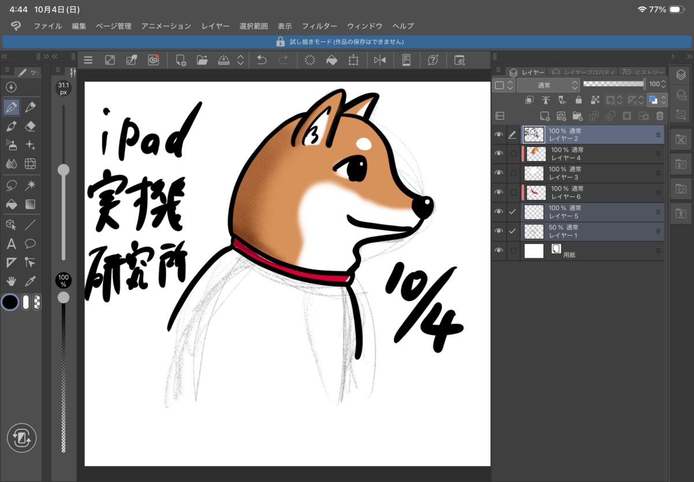Select the Lasso selection tool

(11, 185)
